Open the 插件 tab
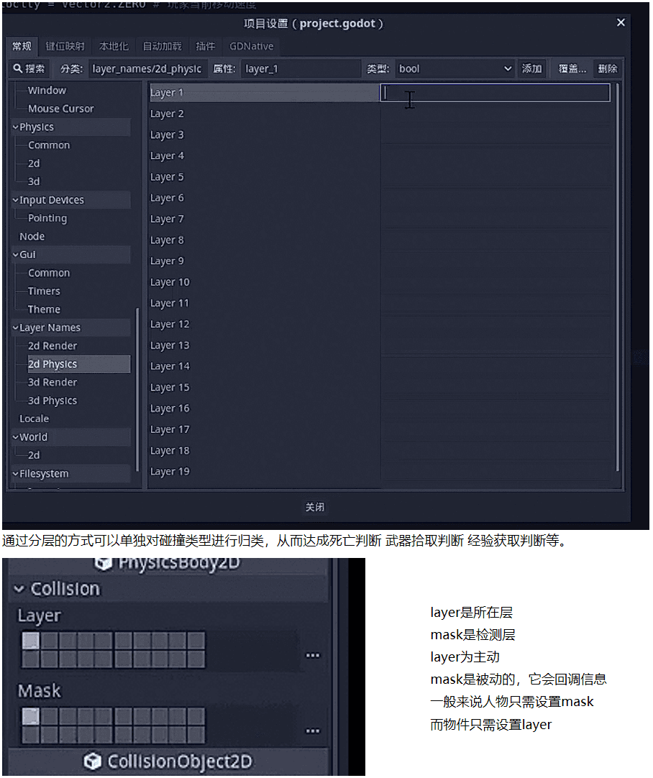653x778 pixels. (206, 46)
